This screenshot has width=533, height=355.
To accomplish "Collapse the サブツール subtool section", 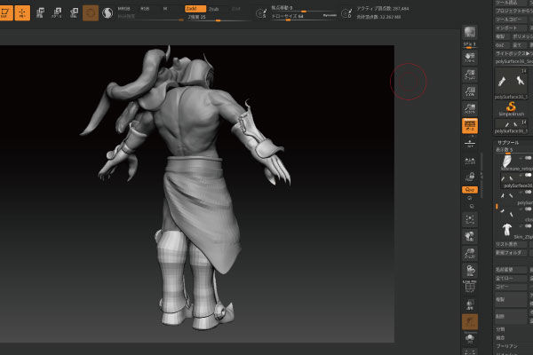I will click(508, 143).
